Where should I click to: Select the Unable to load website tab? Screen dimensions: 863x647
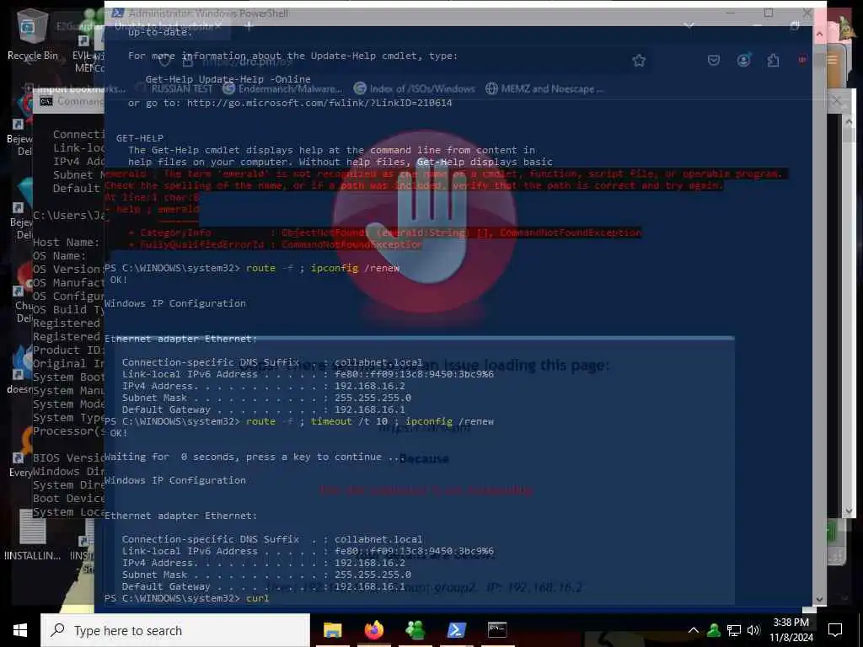point(163,25)
